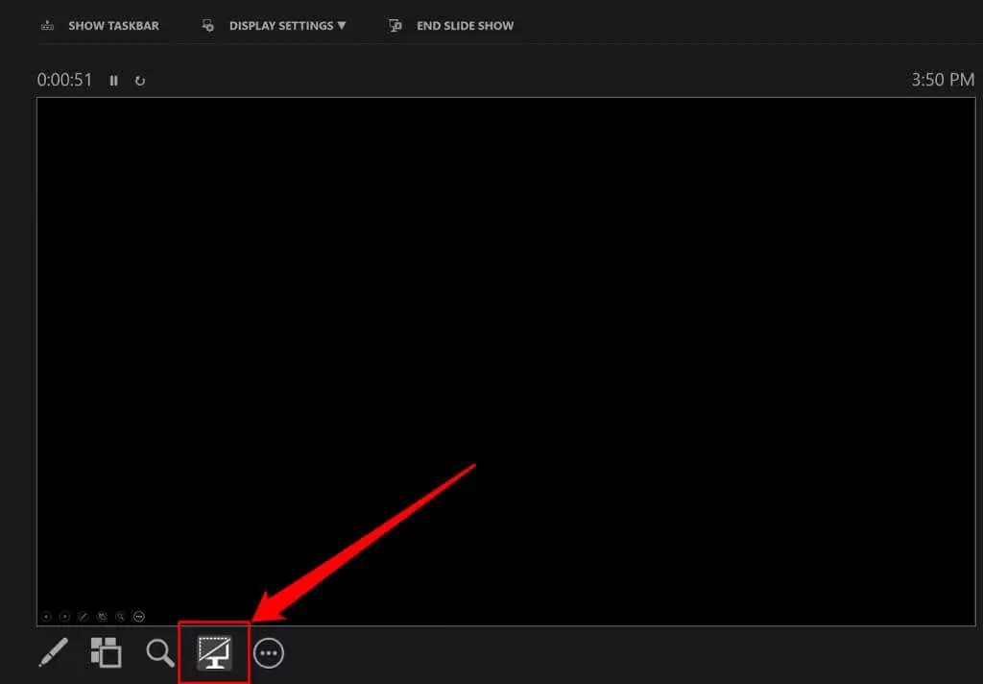Click the 0:00:51 elapsed time display
This screenshot has width=983, height=684.
[64, 80]
